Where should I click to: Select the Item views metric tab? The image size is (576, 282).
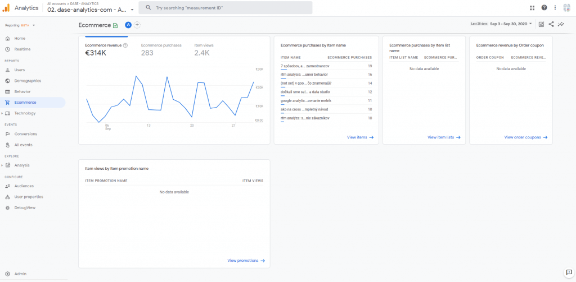click(x=204, y=49)
